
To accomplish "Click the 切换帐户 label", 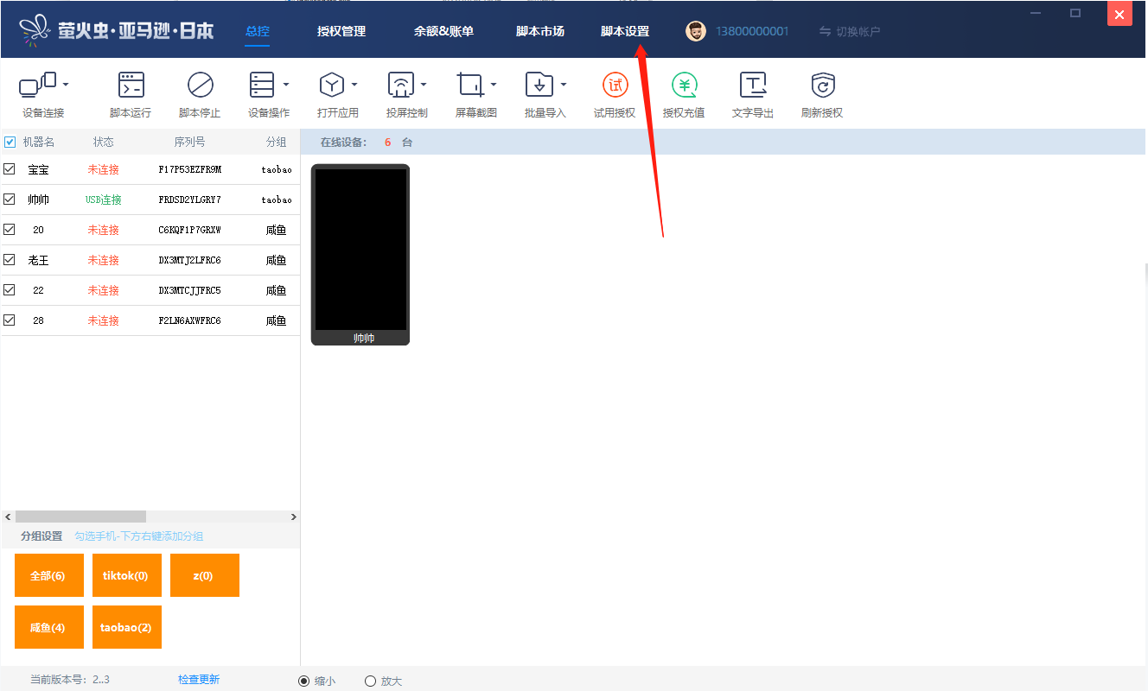I will (x=858, y=31).
